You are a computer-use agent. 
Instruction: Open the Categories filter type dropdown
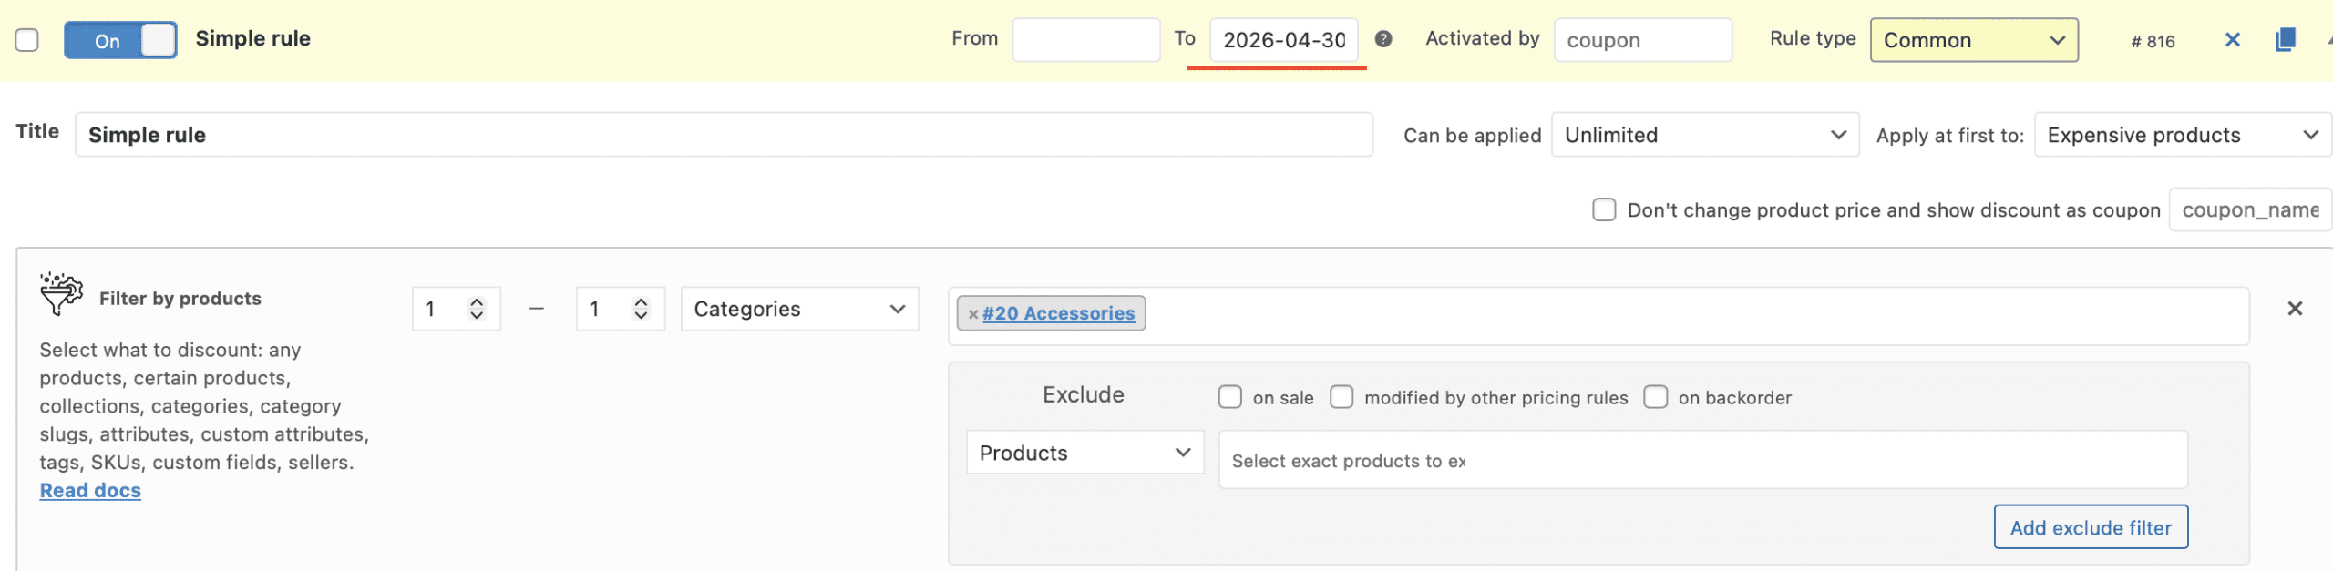(x=798, y=310)
